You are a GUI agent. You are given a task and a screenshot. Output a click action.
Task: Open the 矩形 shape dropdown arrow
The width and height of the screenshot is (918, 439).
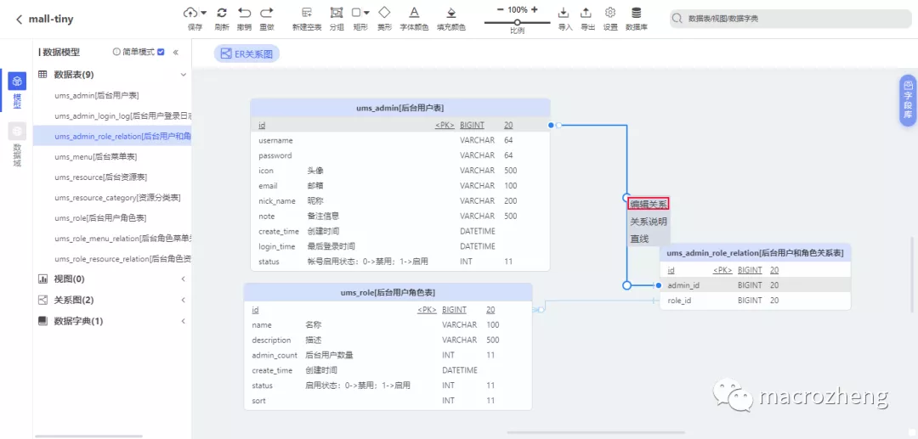point(367,13)
